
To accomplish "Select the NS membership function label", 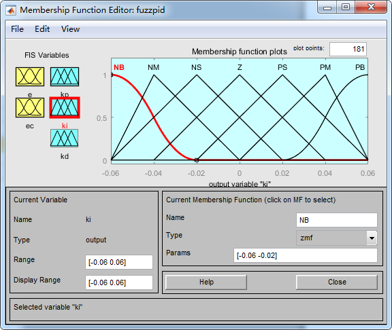I will (x=197, y=67).
